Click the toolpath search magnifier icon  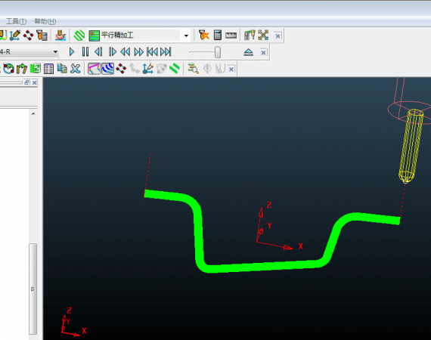tap(194, 69)
